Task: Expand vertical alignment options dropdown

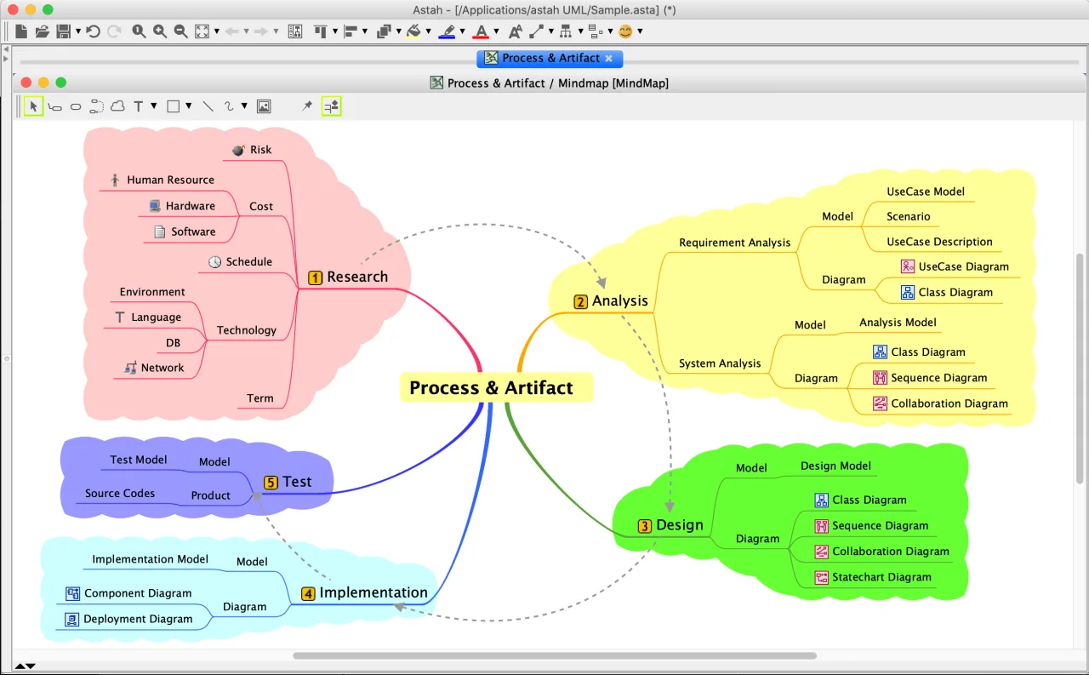Action: (x=336, y=32)
